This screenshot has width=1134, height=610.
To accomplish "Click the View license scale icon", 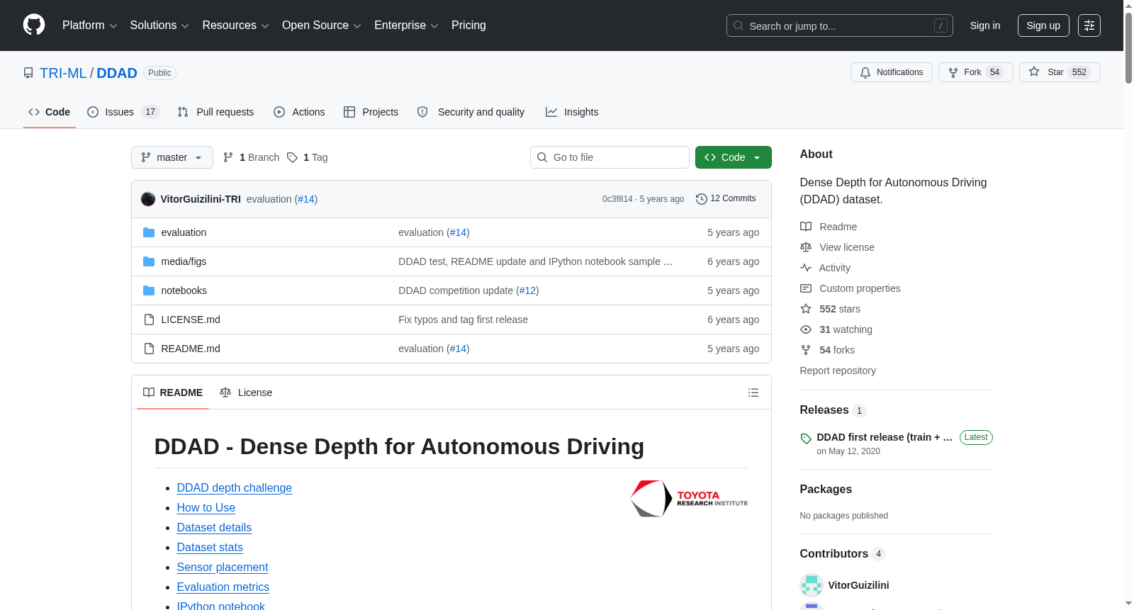I will 806,247.
